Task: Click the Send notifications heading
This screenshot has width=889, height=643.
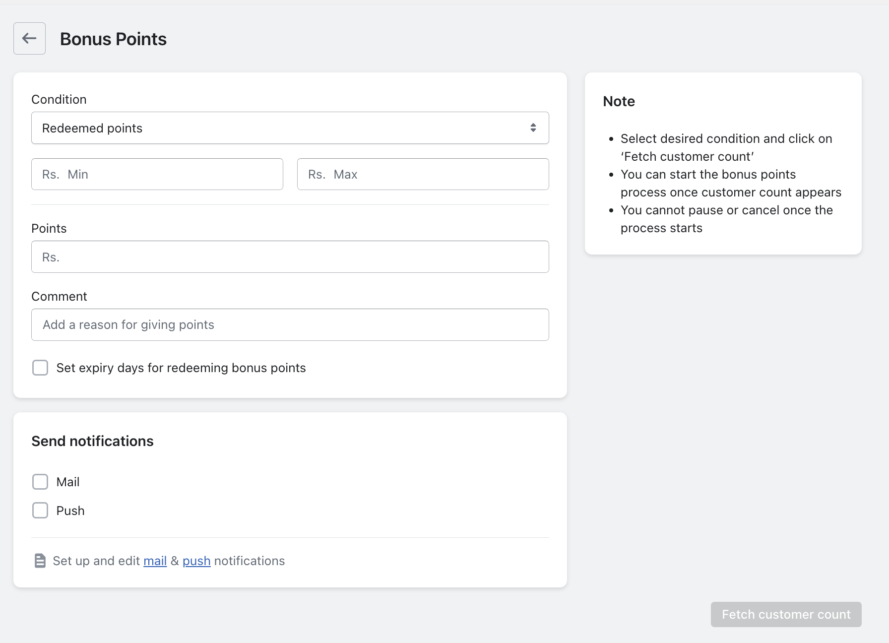Action: (x=92, y=441)
